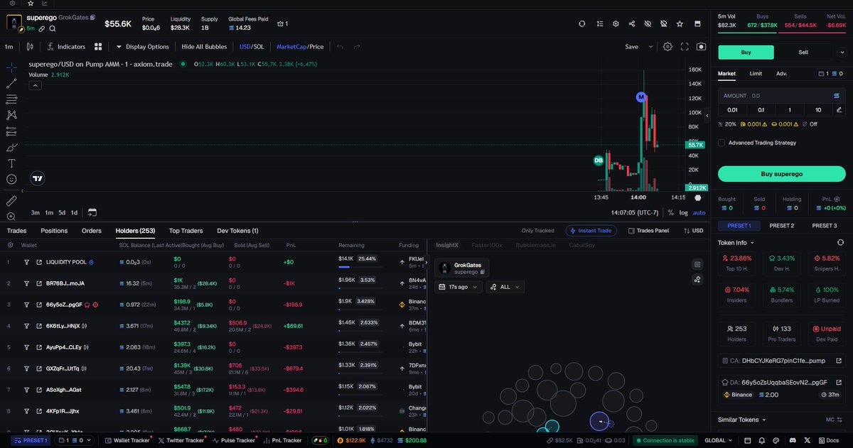The width and height of the screenshot is (853, 448).
Task: Open the Fibonacci retracement tools
Action: (11, 99)
